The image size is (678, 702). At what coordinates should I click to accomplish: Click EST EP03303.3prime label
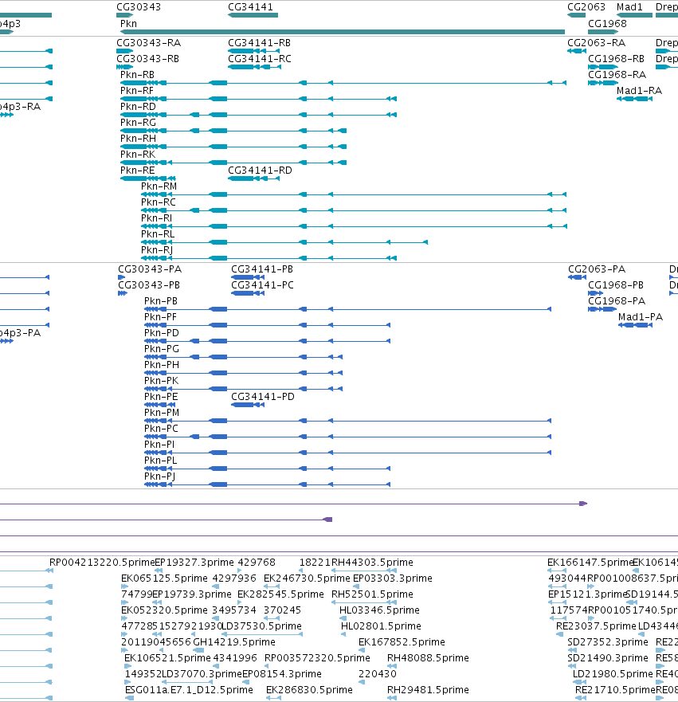click(393, 578)
